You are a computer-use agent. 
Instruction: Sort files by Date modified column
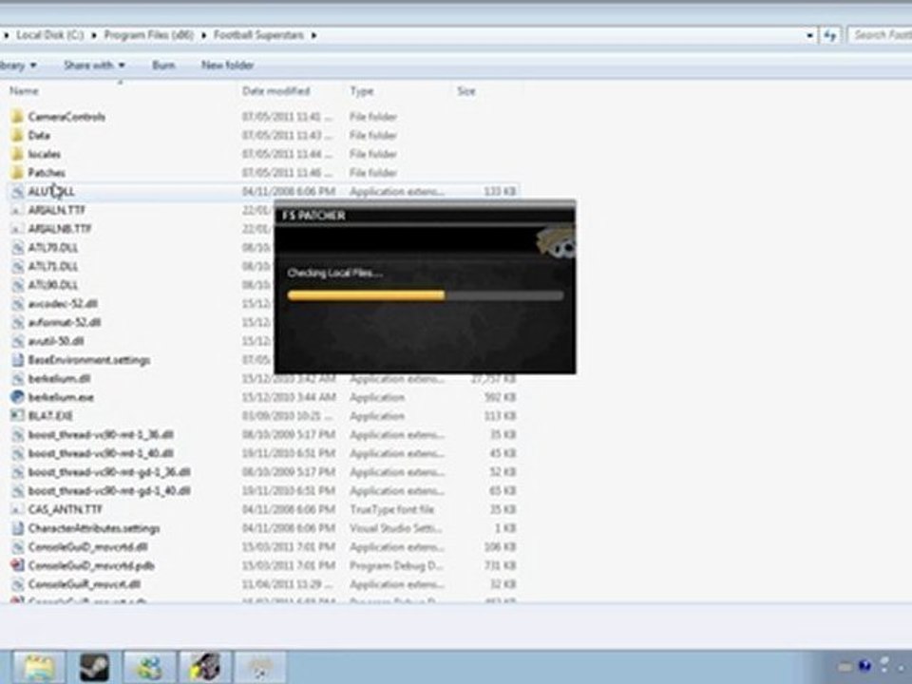coord(276,91)
